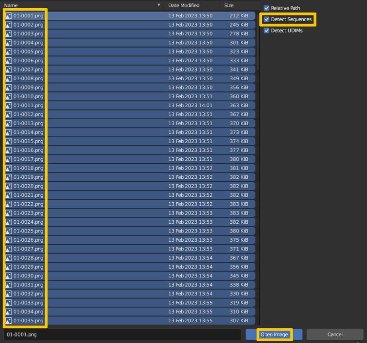Click the 360 KiB size value
Image resolution: width=367 pixels, height=343 pixels.
click(239, 96)
